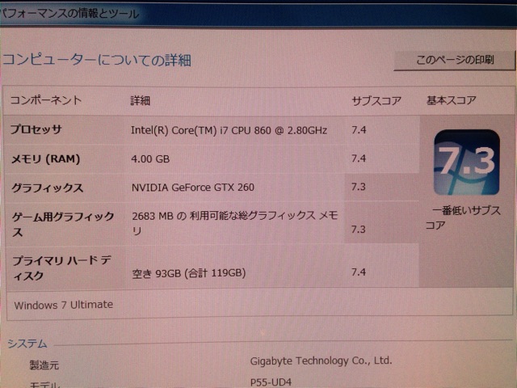Select the Windows 7 Ultimate text
Image resolution: width=517 pixels, height=388 pixels.
64,305
